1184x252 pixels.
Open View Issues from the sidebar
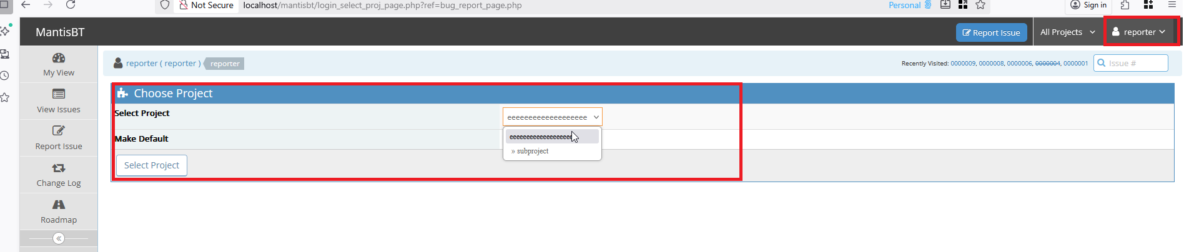59,101
